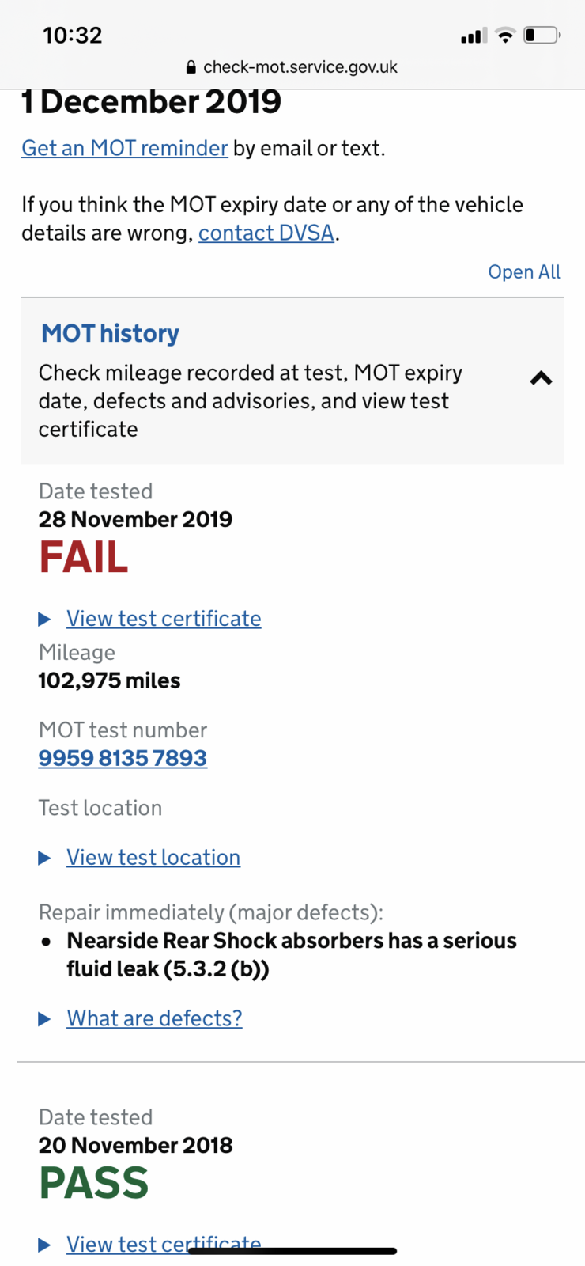Click Open All sections link

click(524, 272)
